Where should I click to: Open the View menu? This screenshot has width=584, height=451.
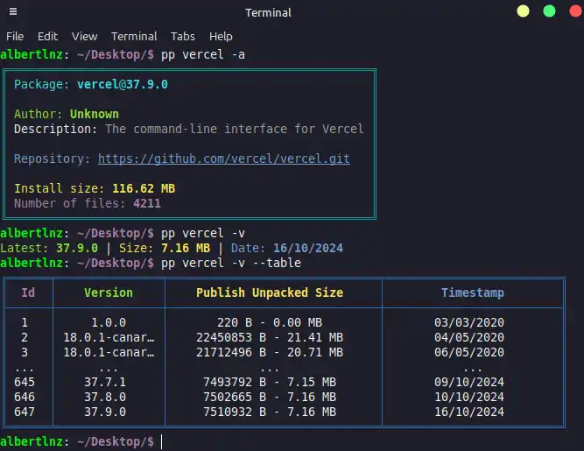(85, 37)
